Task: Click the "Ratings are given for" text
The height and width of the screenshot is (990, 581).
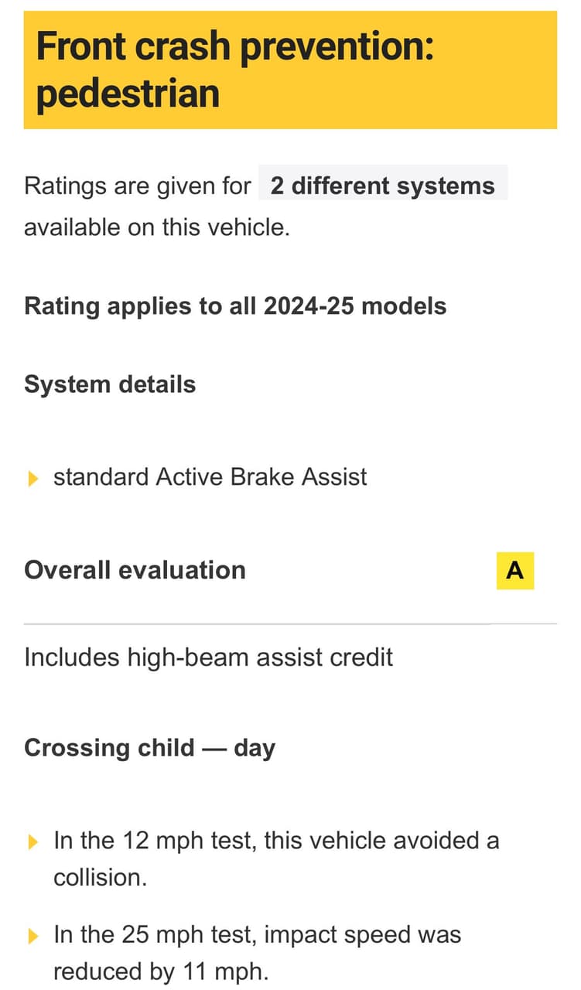Action: click(138, 186)
